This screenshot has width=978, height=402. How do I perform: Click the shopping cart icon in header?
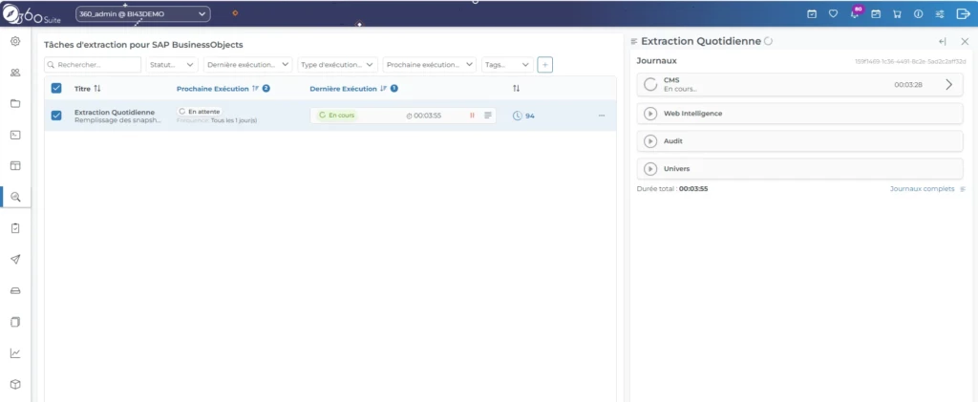(897, 14)
